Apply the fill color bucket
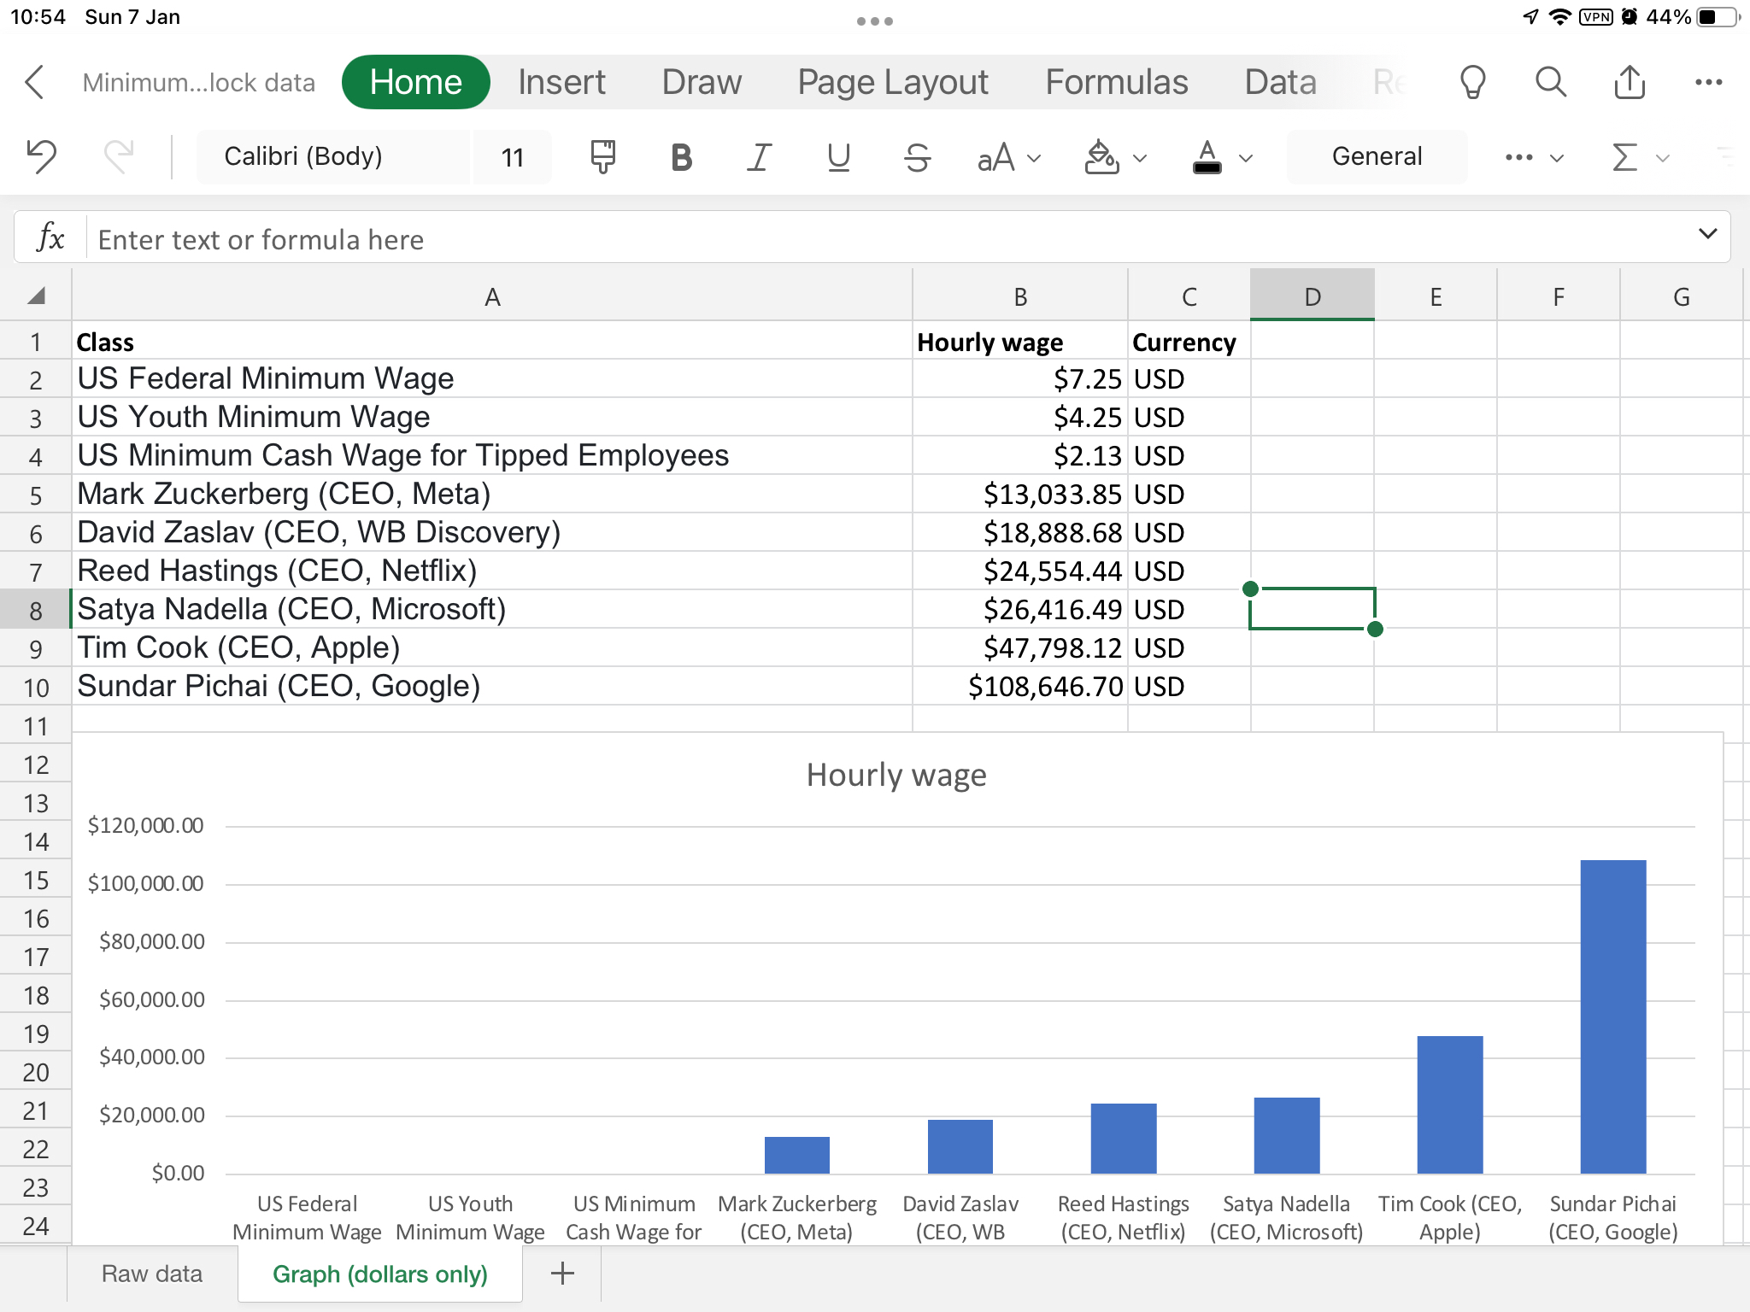Image resolution: width=1750 pixels, height=1312 pixels. [1101, 157]
